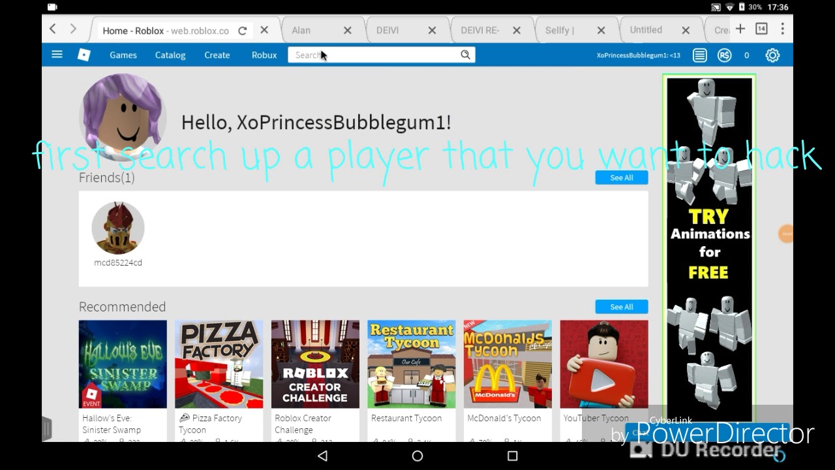Open XoPrincessBubblegum1 profile in header
The height and width of the screenshot is (470, 835).
pos(639,55)
